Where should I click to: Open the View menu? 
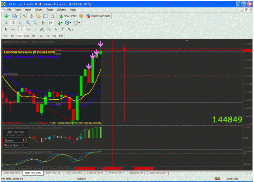coord(18,10)
